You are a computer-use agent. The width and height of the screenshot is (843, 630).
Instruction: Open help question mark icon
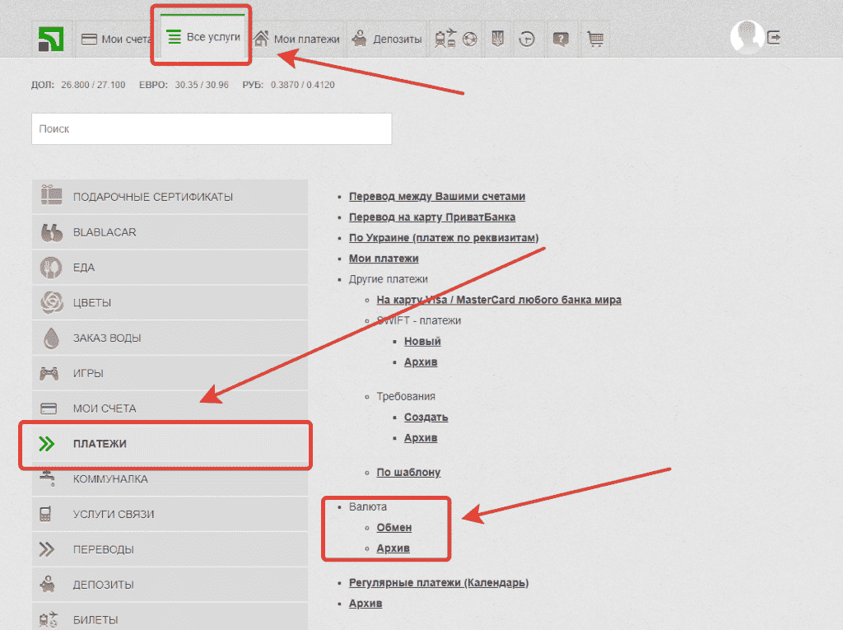pyautogui.click(x=561, y=39)
